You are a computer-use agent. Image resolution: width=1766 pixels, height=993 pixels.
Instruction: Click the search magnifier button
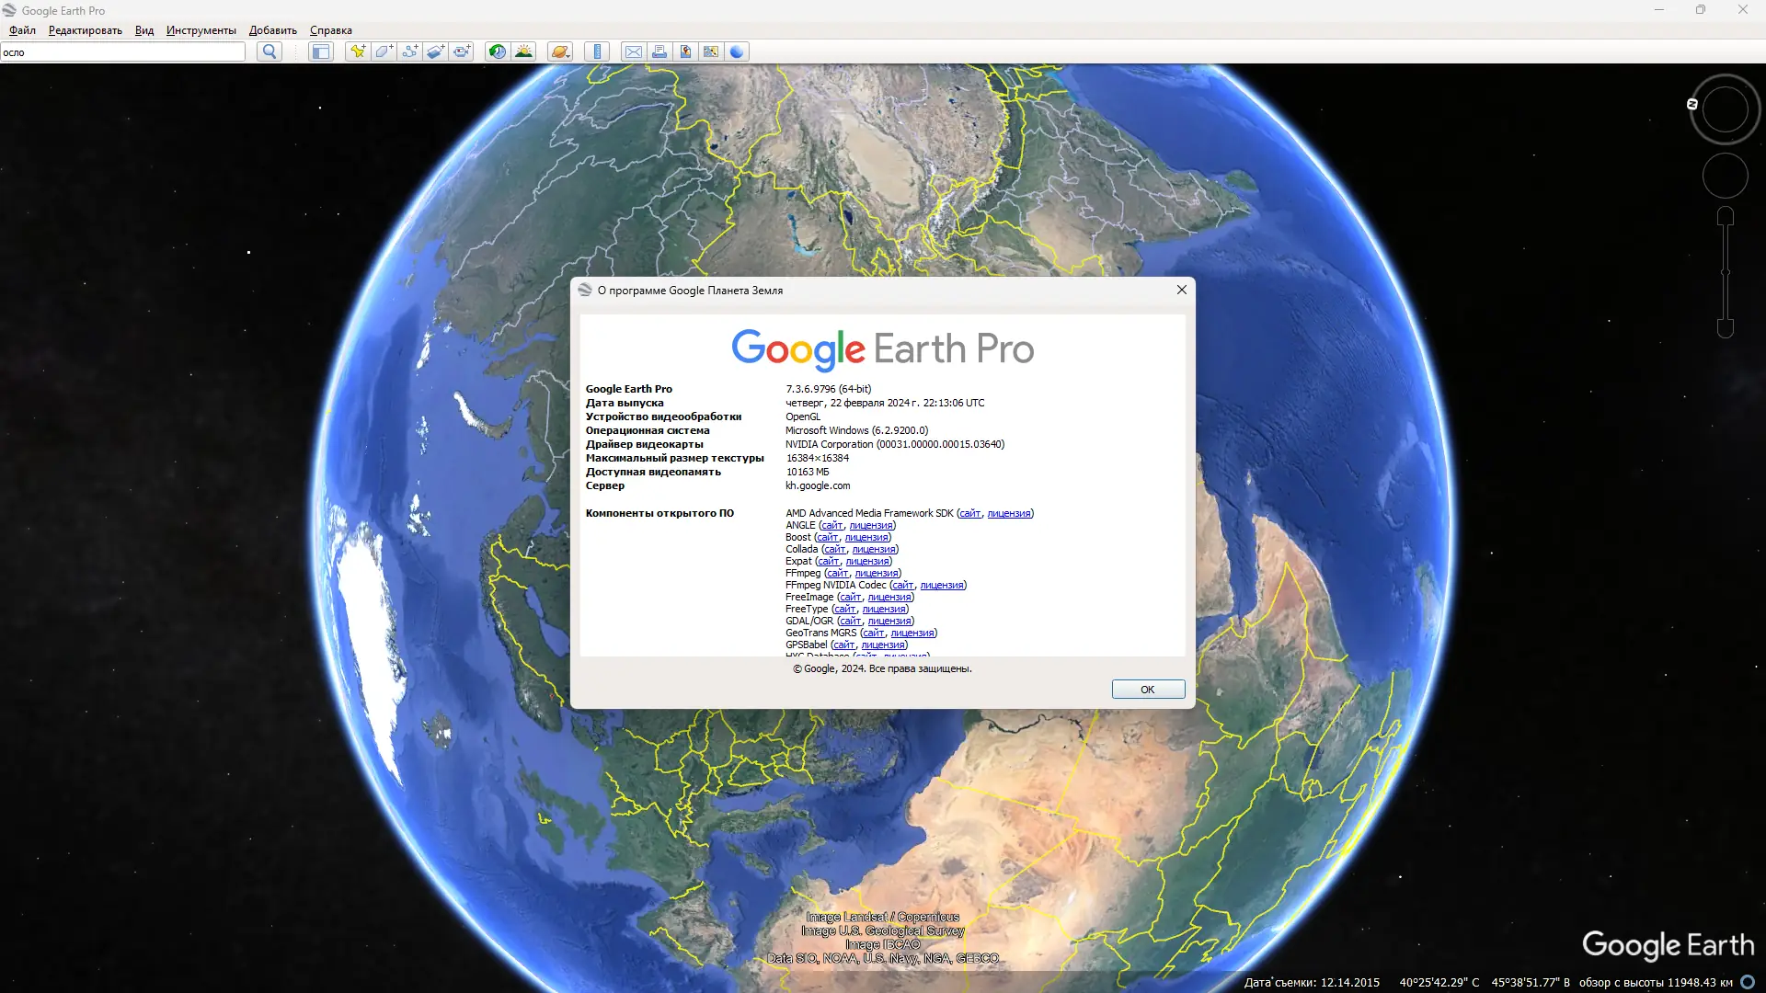[x=269, y=51]
